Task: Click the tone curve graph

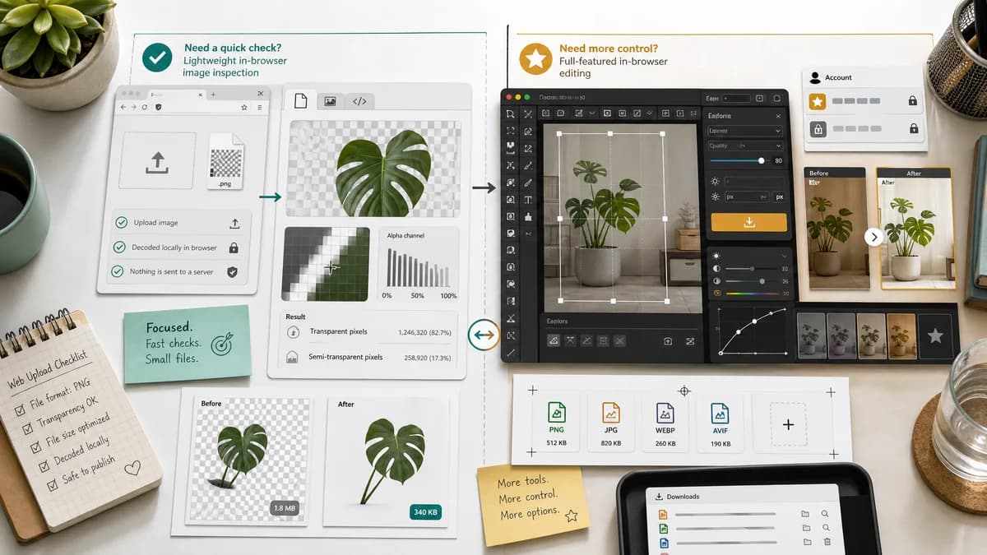Action: 753,331
